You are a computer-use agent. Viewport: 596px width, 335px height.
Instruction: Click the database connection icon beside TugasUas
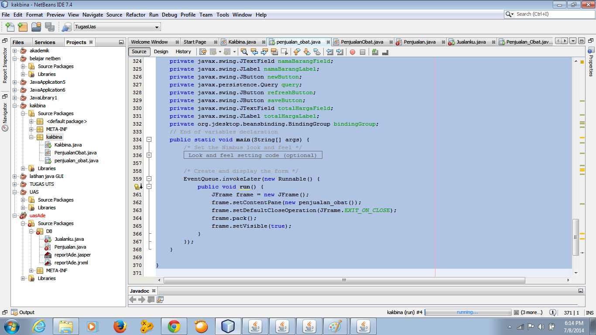click(x=67, y=27)
